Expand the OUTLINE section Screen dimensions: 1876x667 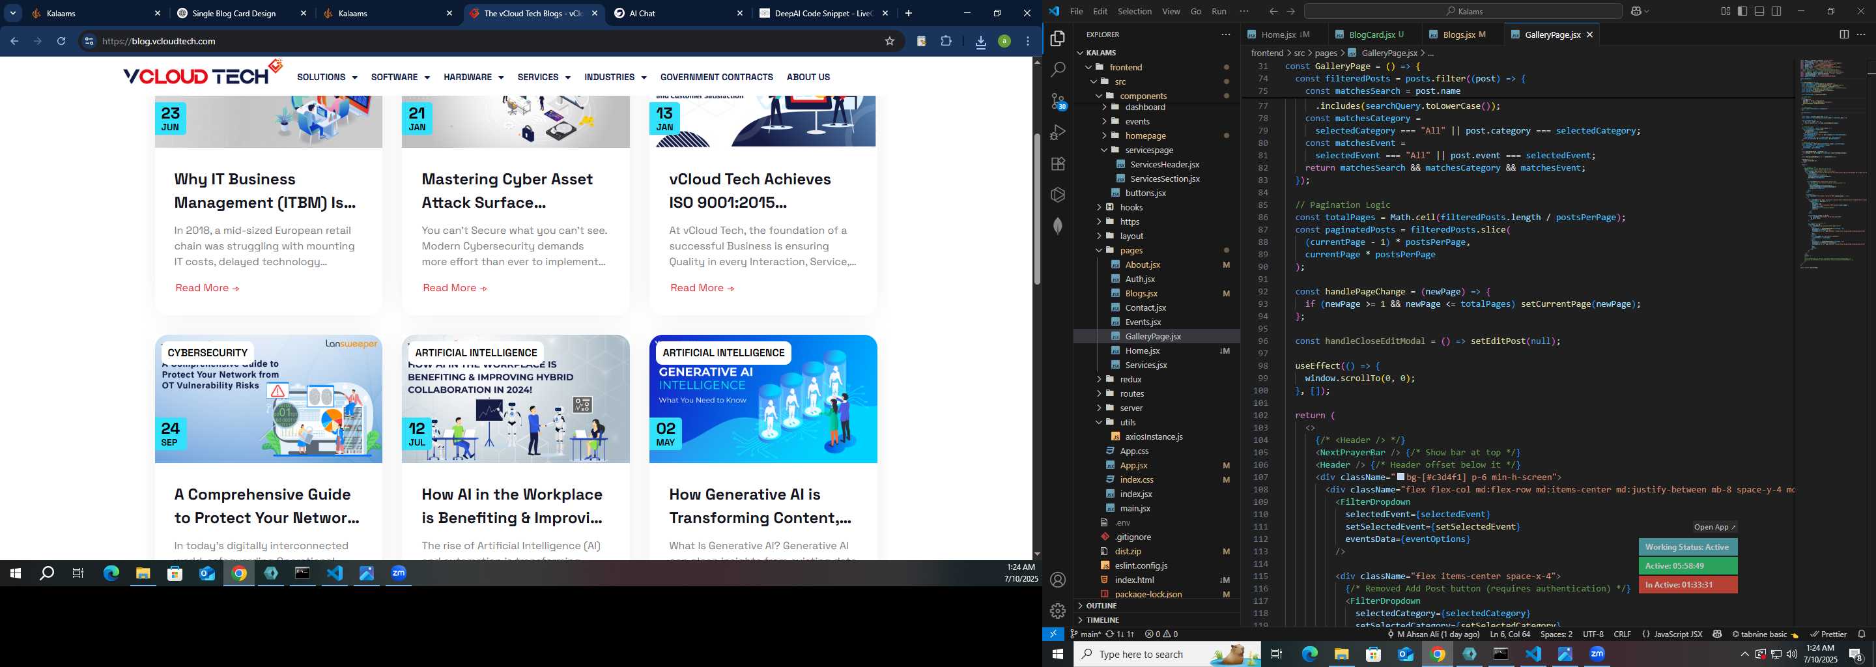[x=1156, y=606]
